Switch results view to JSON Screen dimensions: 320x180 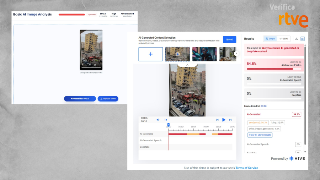284,39
